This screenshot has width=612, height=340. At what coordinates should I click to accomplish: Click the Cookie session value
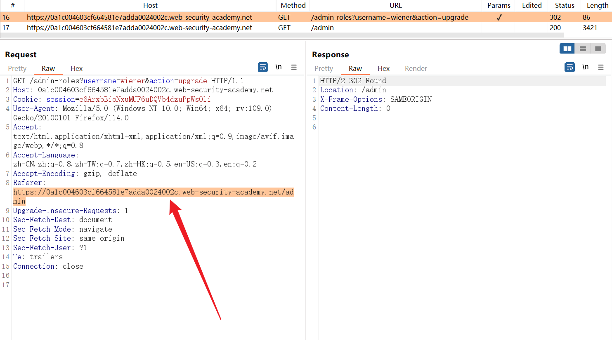click(145, 99)
